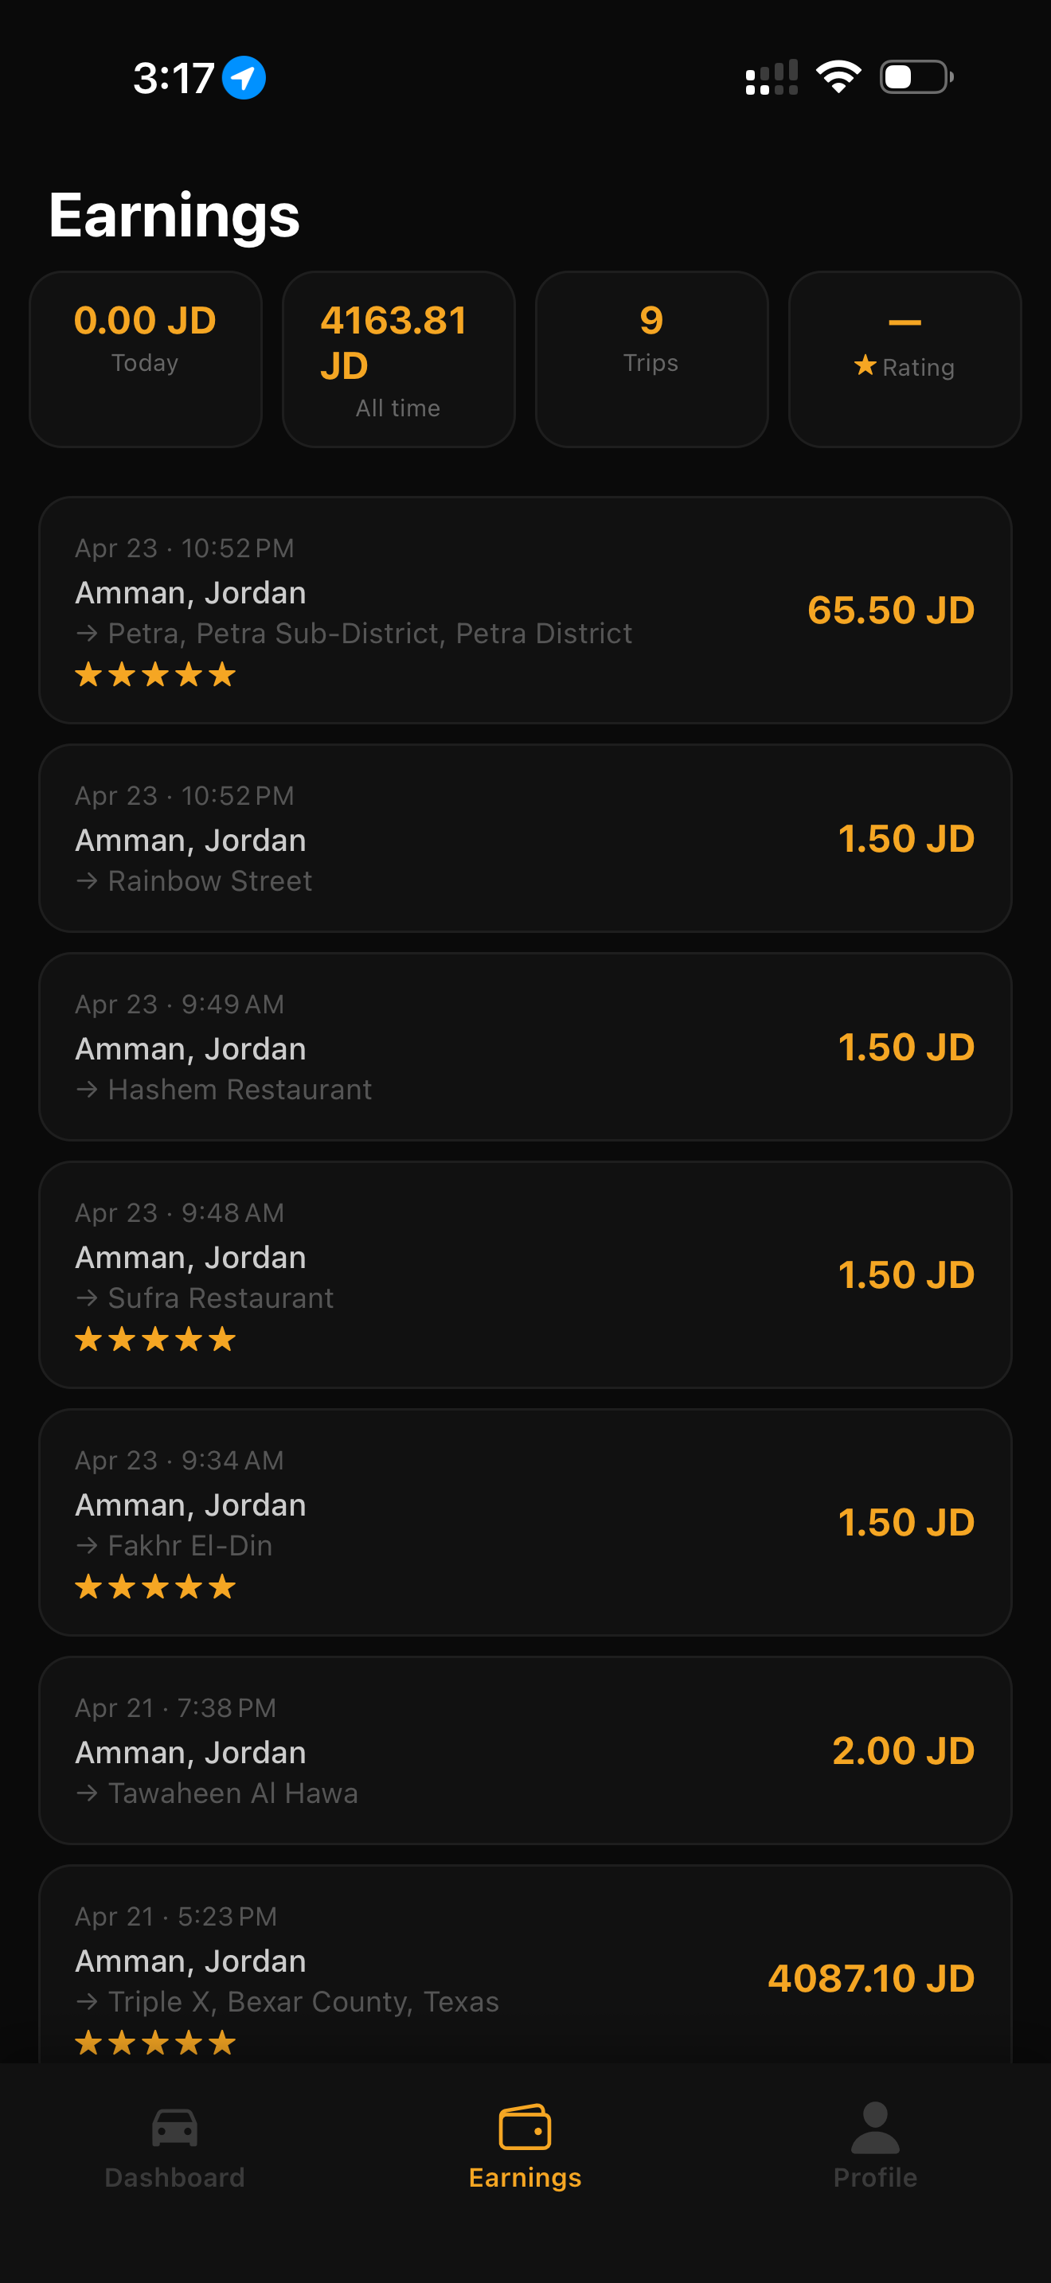Tap the five-star rating on Petra trip
Screen dimensions: 1051x2283
click(x=155, y=675)
